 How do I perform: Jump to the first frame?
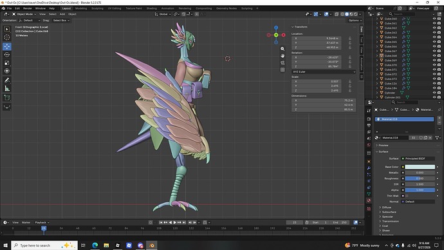pyautogui.click(x=161, y=222)
